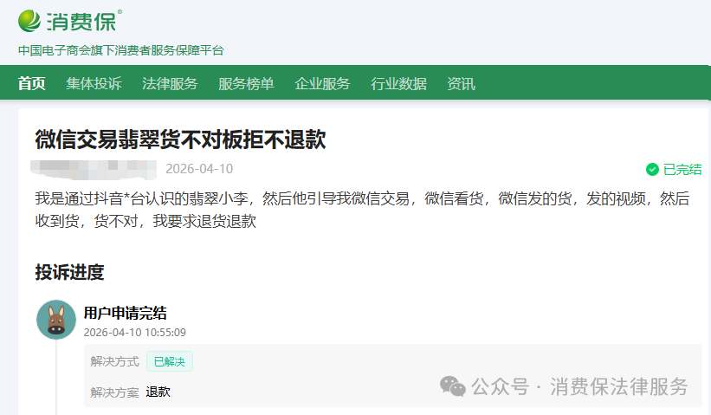
Task: Open the 资讯 navigation tab
Action: 461,84
